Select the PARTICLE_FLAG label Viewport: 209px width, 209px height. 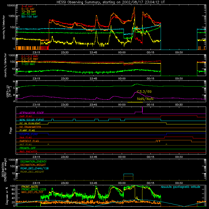[x=29, y=141]
